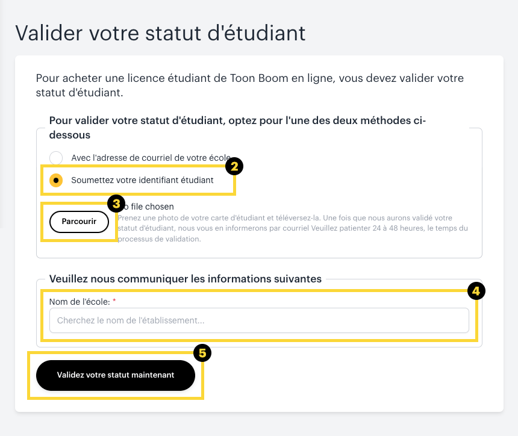Select the student ID submission radio button

(x=56, y=180)
